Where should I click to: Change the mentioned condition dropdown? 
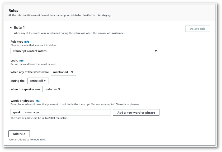[63, 72]
